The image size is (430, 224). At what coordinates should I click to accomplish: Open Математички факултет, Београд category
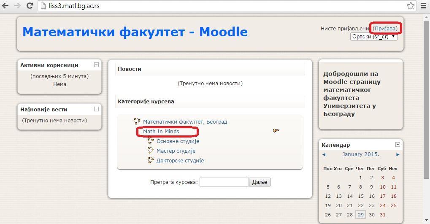coord(185,122)
